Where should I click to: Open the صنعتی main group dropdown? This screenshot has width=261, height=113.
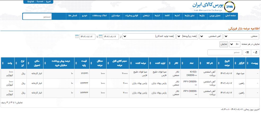(242, 37)
